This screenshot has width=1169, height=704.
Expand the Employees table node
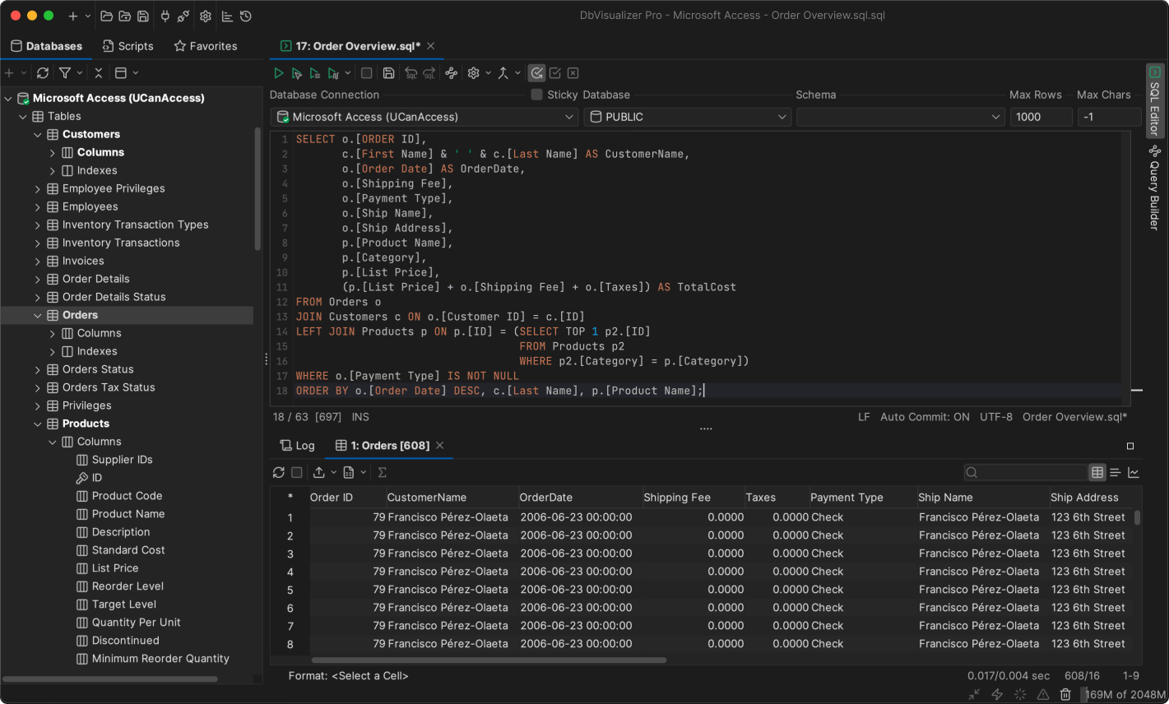38,206
